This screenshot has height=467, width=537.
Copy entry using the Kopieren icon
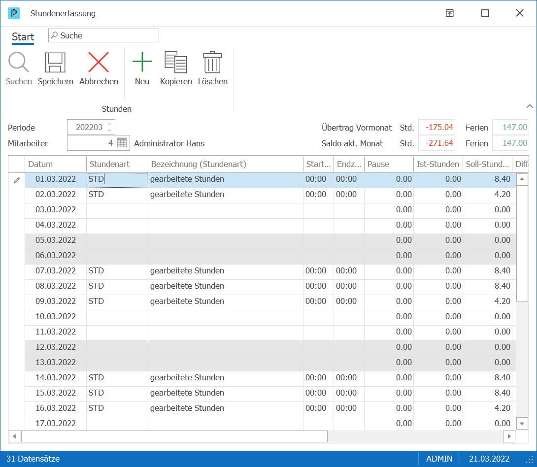176,62
